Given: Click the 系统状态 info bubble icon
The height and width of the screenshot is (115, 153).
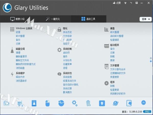Looking at the screenshot, I should click(59, 74).
